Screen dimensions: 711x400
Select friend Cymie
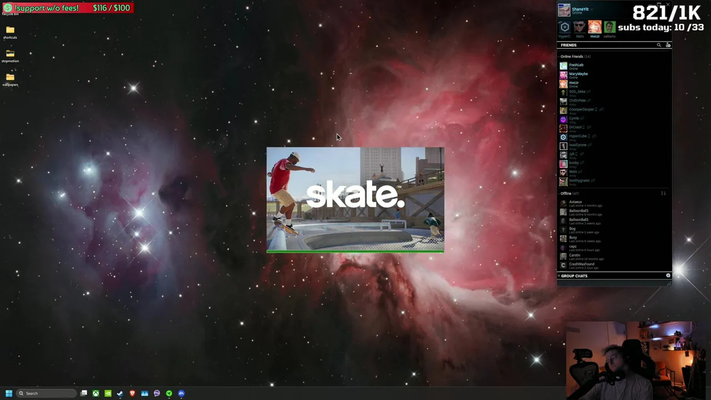point(614,119)
